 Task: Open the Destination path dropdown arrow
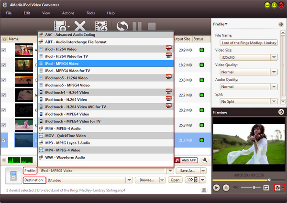click(x=129, y=180)
